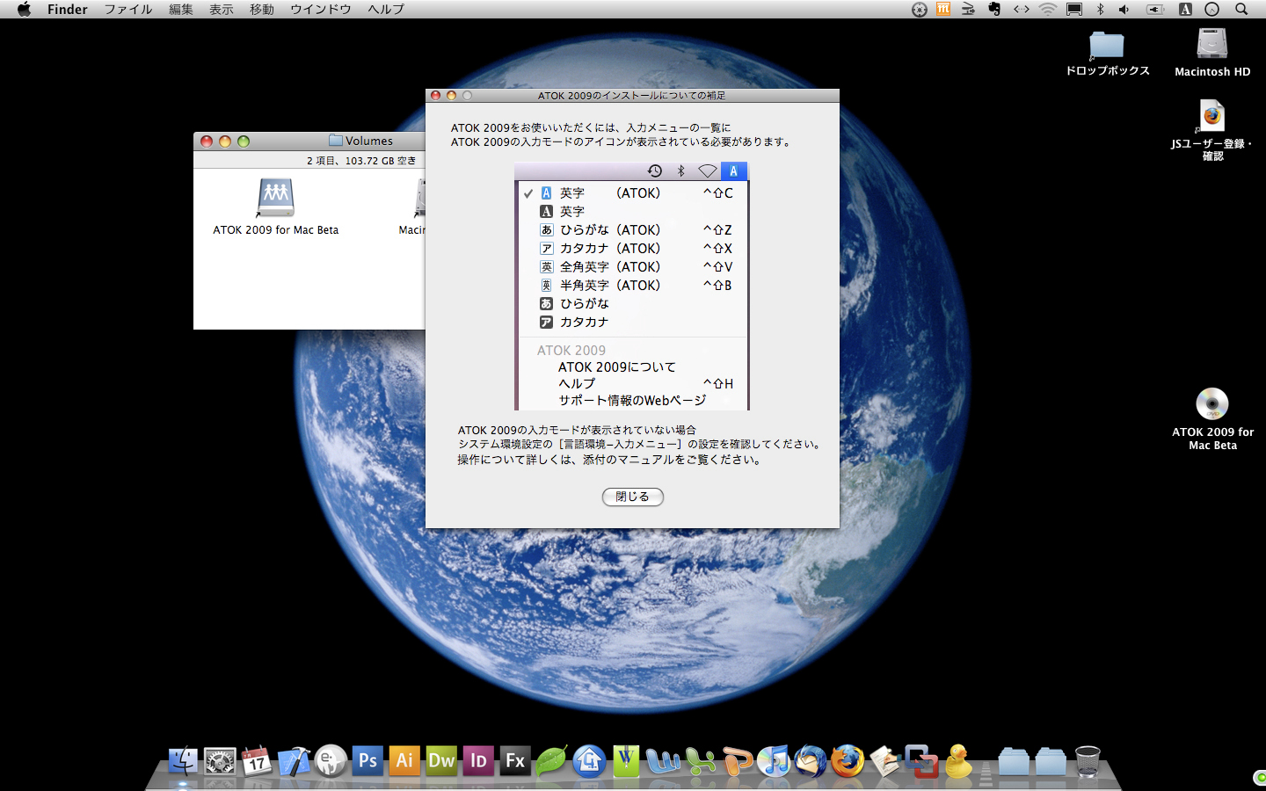
Task: Open iTunes from the Dock
Action: coord(774,761)
